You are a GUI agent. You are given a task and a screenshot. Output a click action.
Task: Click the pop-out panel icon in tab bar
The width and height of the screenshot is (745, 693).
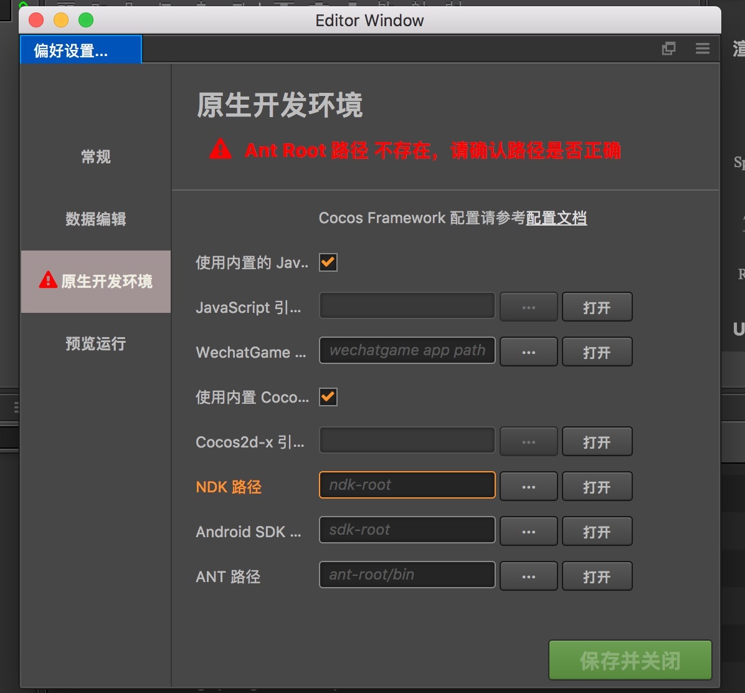668,48
